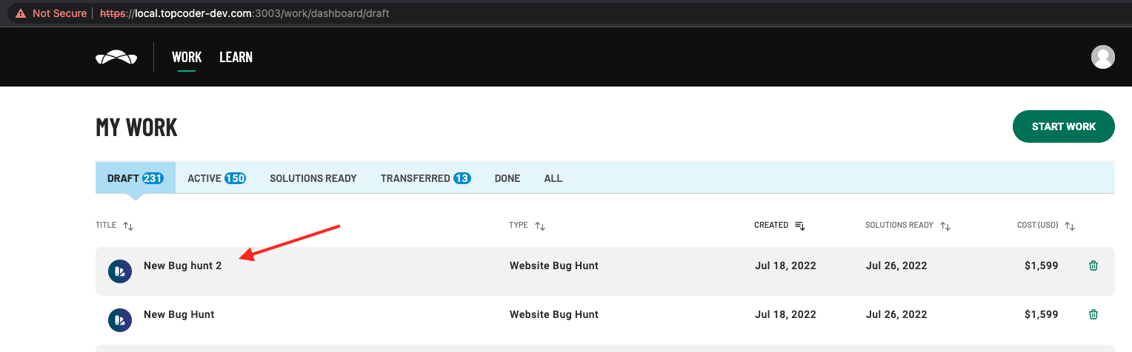Click Jul 26, 2022 in New Bug hunt 2 row

896,265
